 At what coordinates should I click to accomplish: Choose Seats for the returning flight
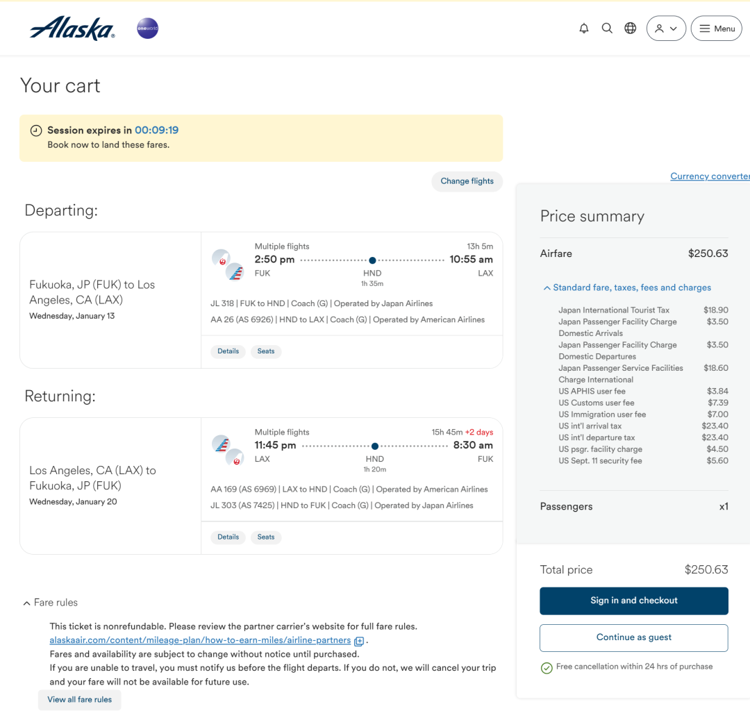(x=266, y=537)
